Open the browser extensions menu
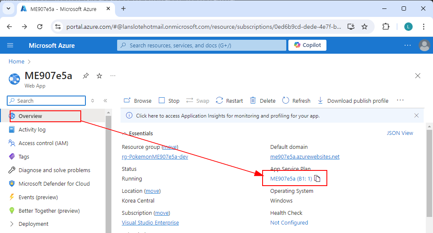This screenshot has height=233, width=433. click(x=386, y=27)
